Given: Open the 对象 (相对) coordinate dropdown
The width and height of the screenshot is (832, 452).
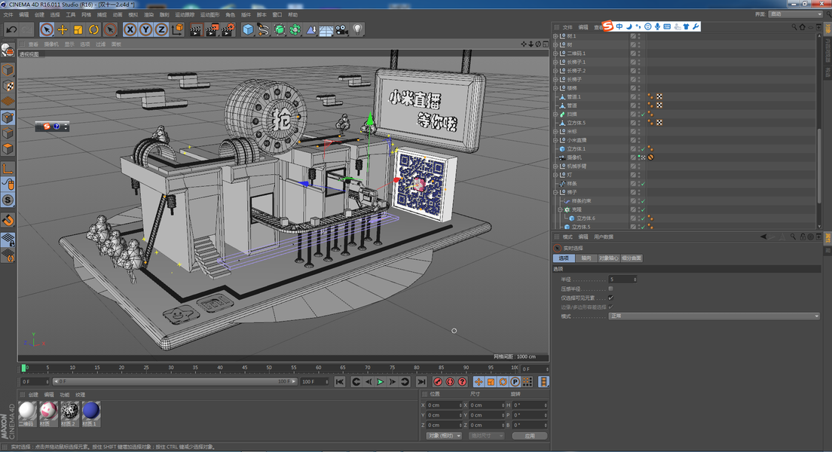Looking at the screenshot, I should (x=444, y=435).
